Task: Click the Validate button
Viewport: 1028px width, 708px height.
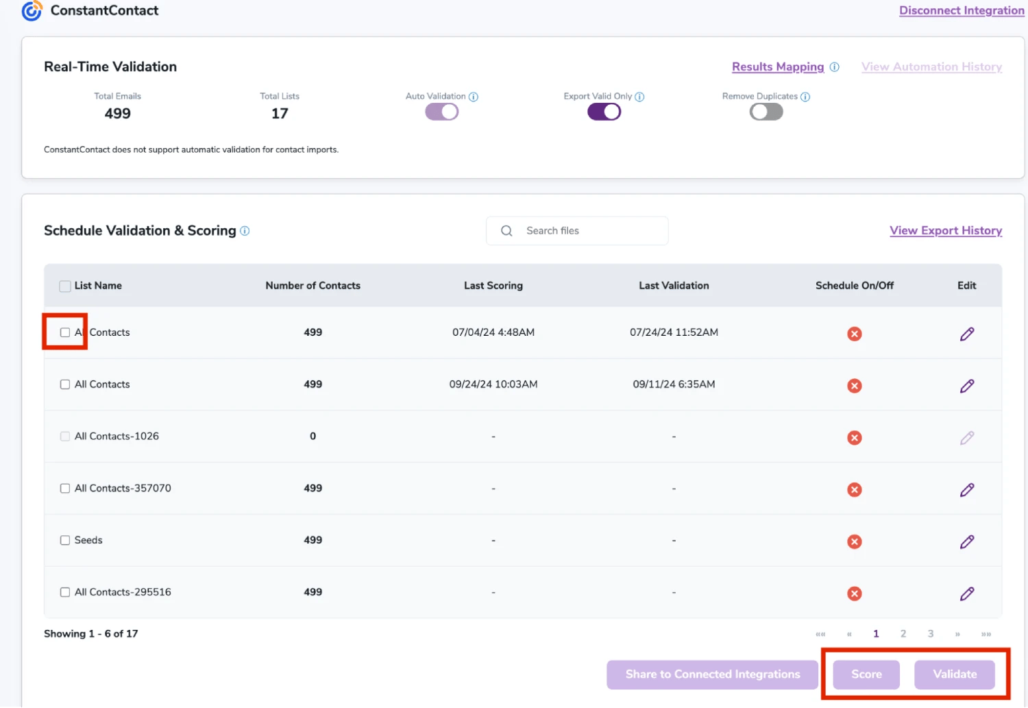Action: [x=954, y=674]
